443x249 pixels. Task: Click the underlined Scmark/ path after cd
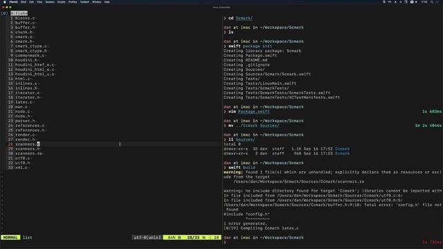tap(244, 18)
